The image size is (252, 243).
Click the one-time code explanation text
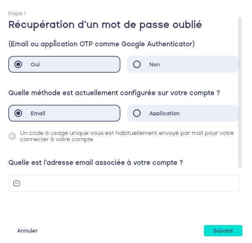[x=127, y=136]
